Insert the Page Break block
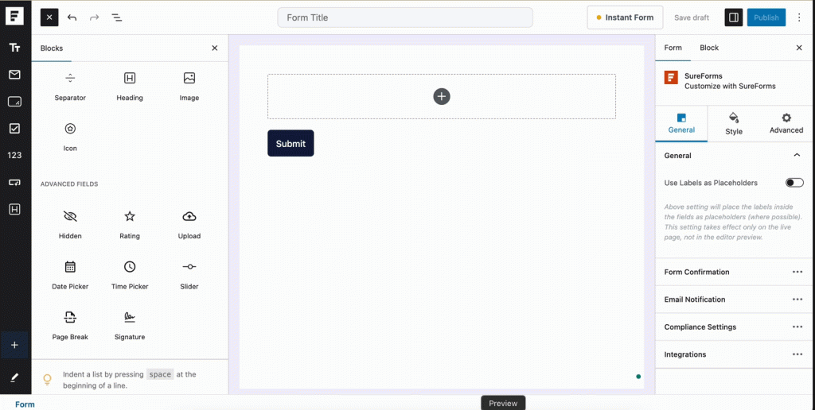 coord(70,324)
